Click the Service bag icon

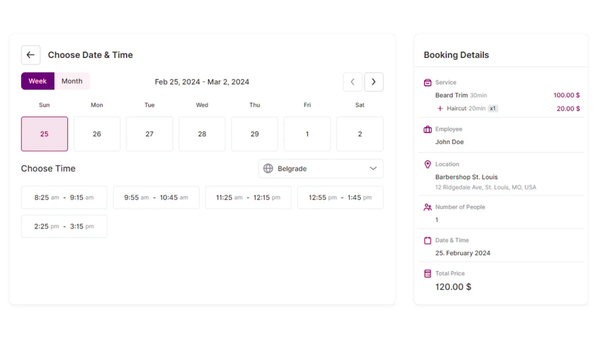(x=428, y=83)
